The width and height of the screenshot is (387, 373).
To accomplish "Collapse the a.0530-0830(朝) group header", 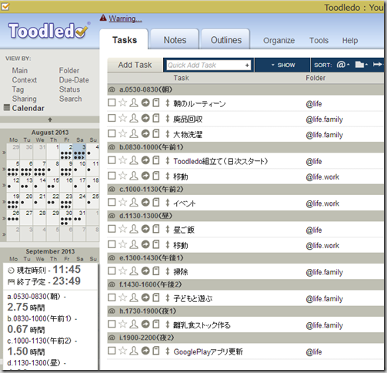I will (245, 89).
